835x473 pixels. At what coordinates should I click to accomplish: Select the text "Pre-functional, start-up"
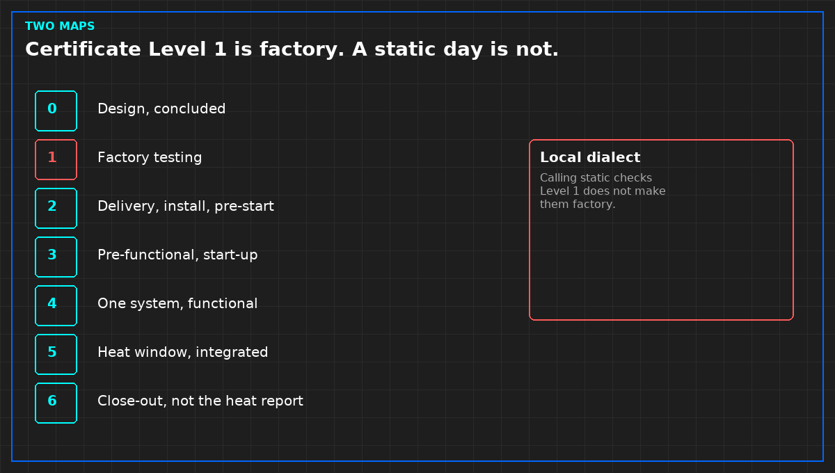pos(177,255)
